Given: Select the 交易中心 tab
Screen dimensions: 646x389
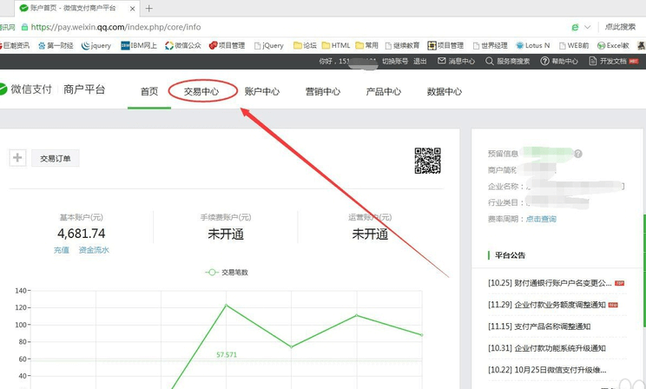Looking at the screenshot, I should click(201, 91).
